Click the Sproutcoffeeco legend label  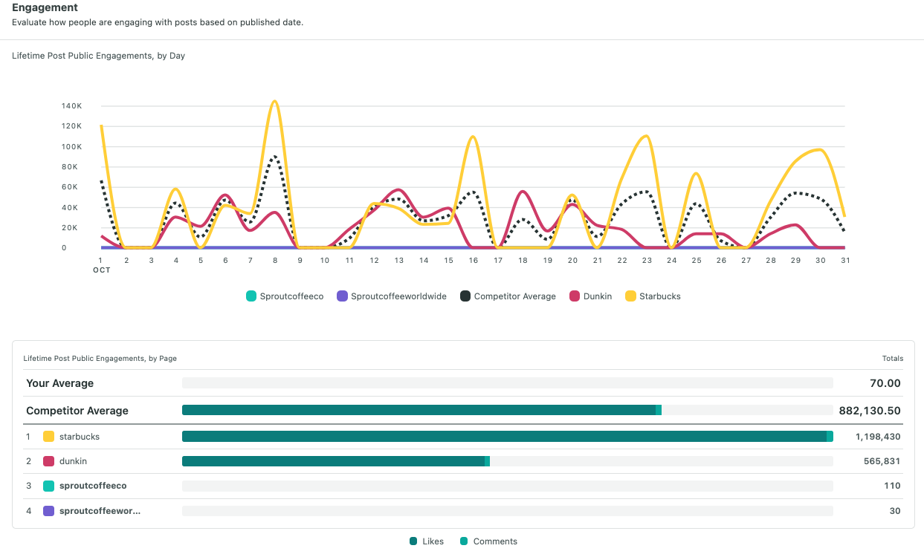click(291, 296)
